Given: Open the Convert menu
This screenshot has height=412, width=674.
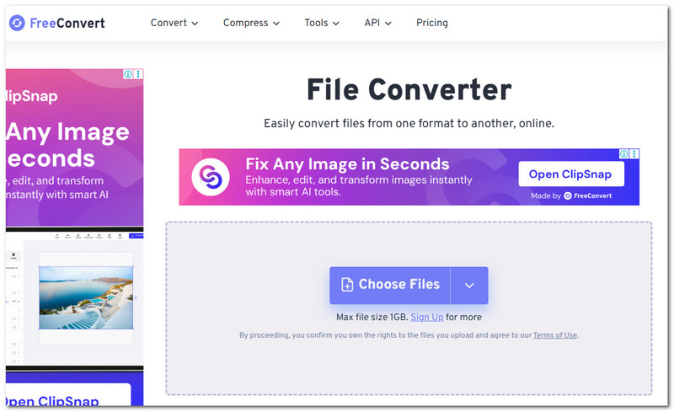Looking at the screenshot, I should tap(174, 23).
